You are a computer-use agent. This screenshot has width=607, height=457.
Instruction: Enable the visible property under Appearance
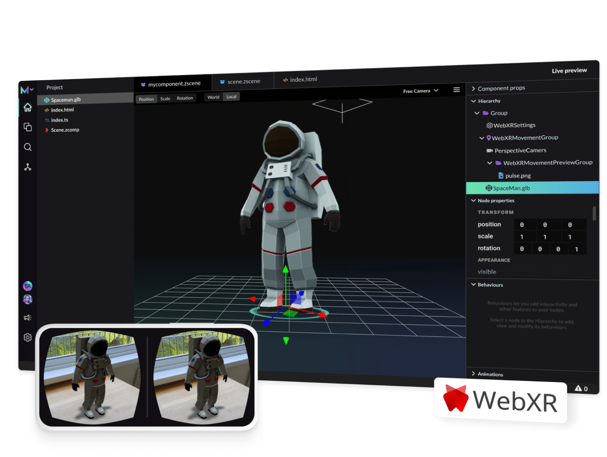click(x=487, y=272)
